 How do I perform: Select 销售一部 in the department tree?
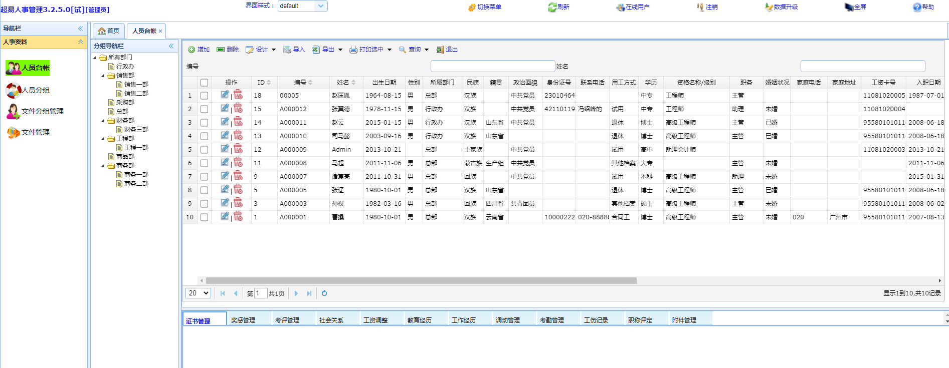pos(136,85)
